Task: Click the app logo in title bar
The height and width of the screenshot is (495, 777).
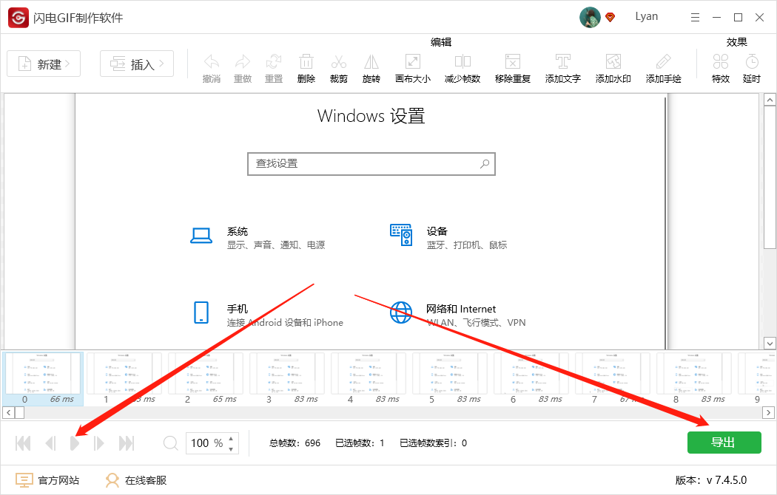Action: 18,18
